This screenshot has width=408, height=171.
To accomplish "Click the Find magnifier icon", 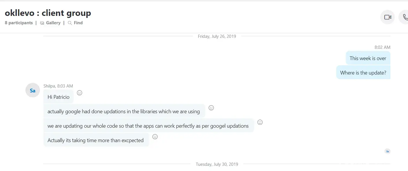I will pos(70,23).
